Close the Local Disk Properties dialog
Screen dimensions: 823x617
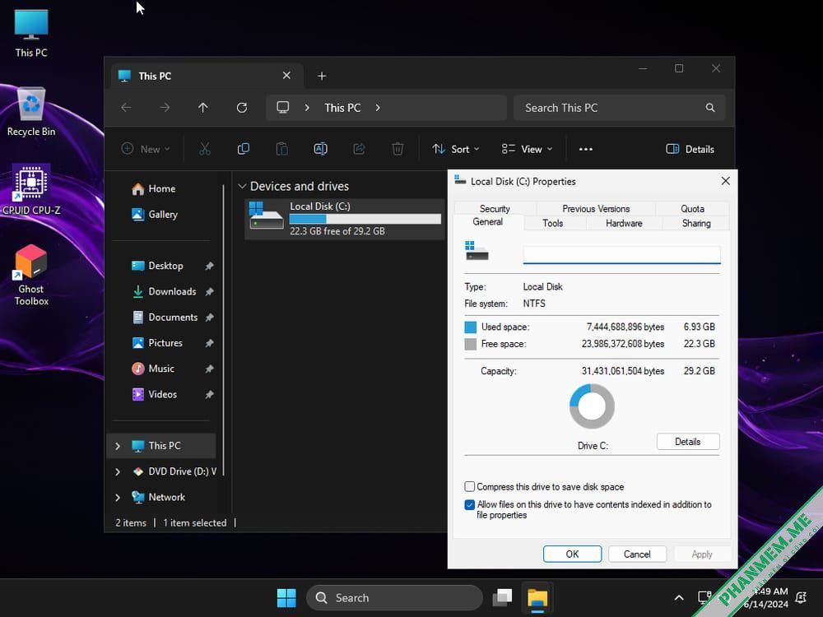click(725, 181)
